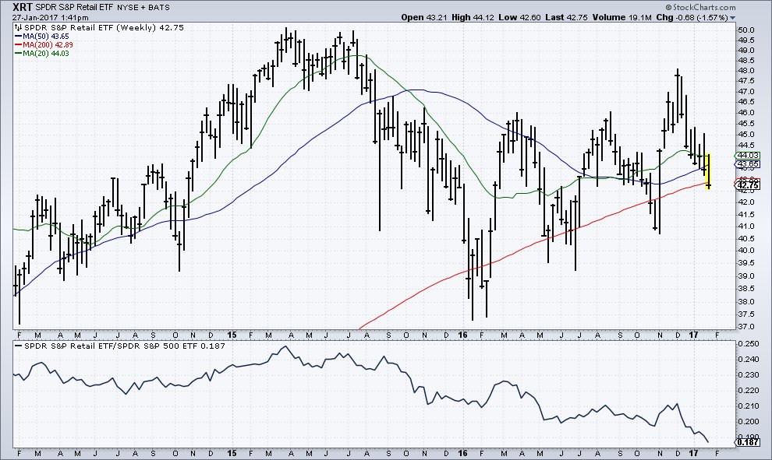Select the 47.0 price axis label
This screenshot has width=772, height=460.
[x=746, y=92]
